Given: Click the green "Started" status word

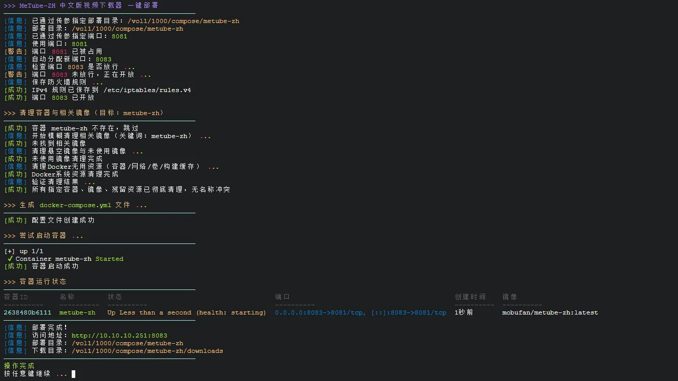Looking at the screenshot, I should [110, 259].
